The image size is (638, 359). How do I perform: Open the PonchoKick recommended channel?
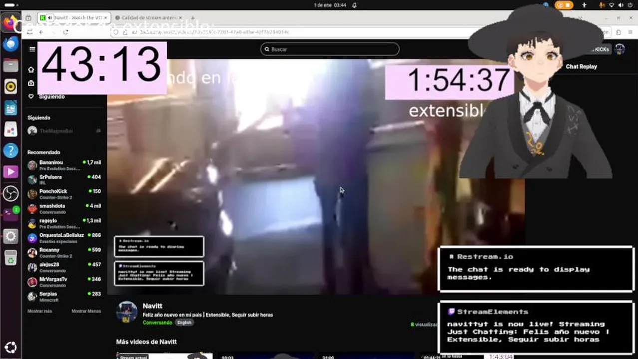(64, 194)
